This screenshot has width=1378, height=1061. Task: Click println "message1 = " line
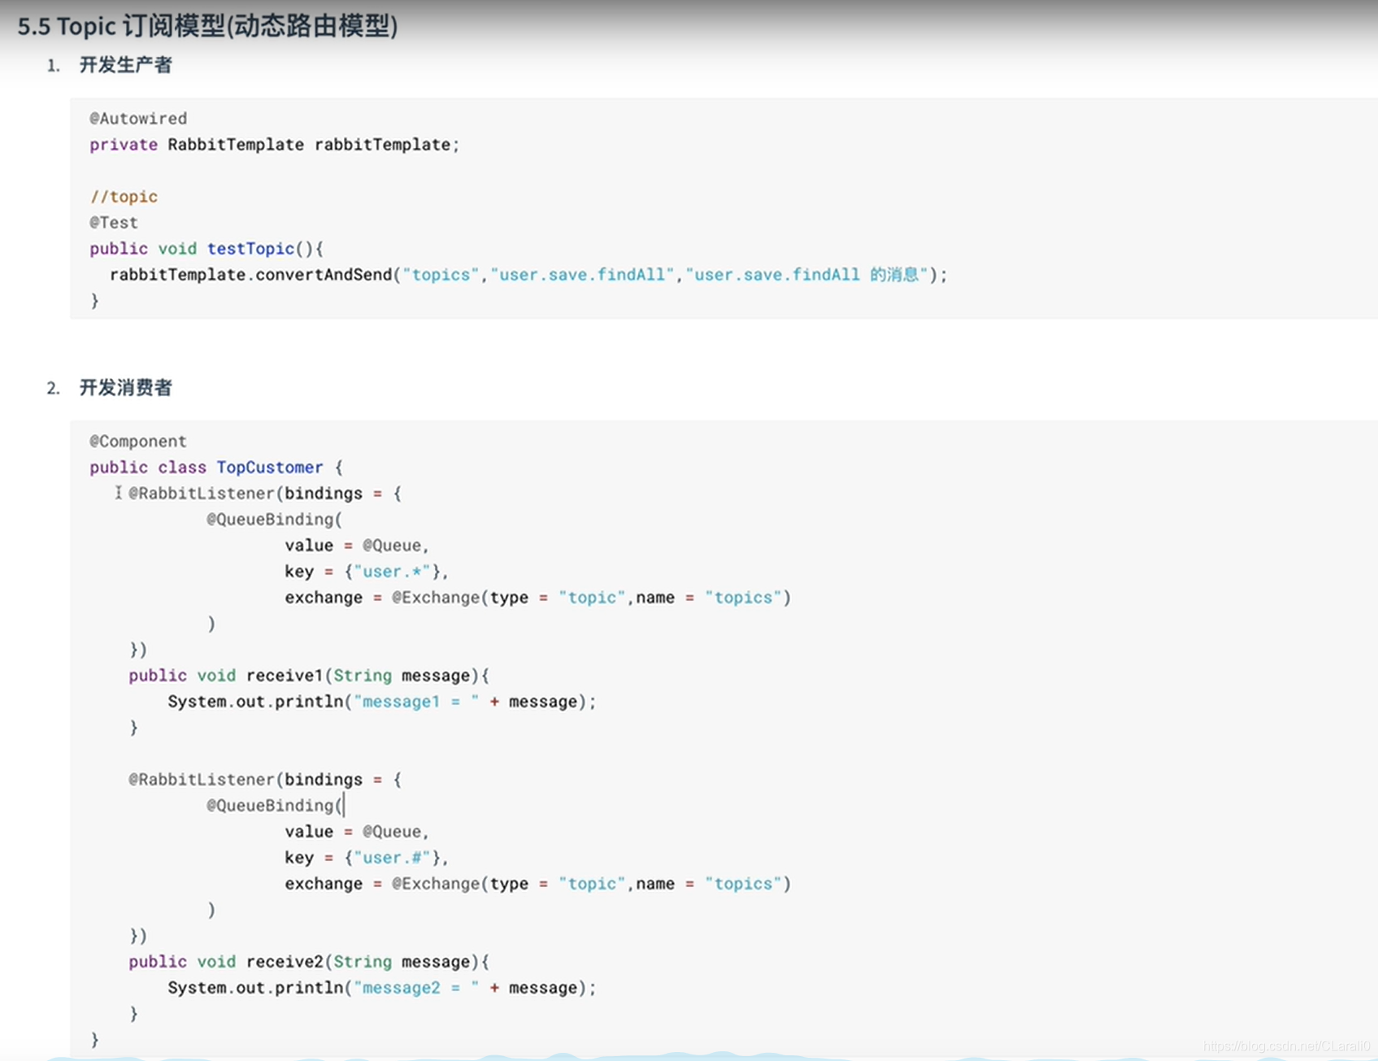pos(382,702)
